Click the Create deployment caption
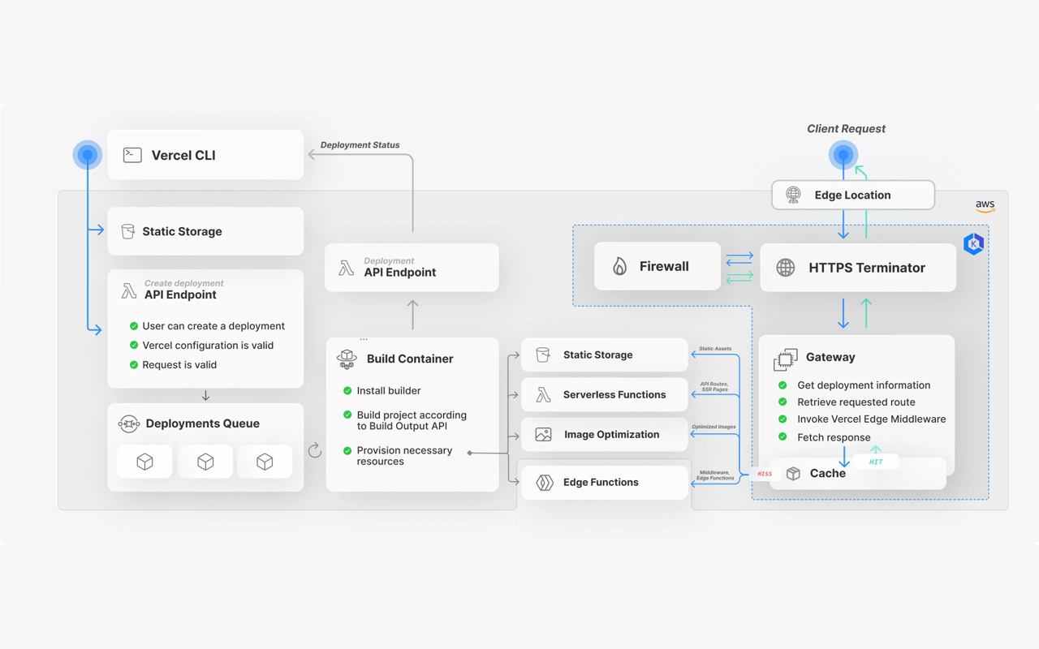The width and height of the screenshot is (1039, 649). tap(183, 283)
